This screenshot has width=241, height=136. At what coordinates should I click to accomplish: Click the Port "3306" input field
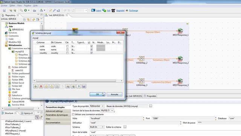point(183,118)
